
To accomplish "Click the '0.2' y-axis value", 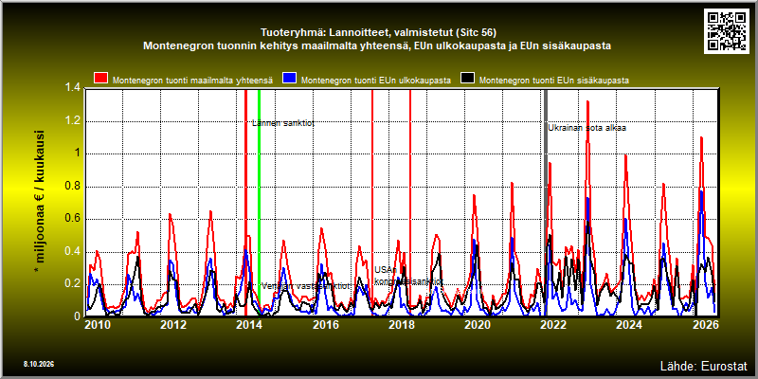I will (x=72, y=283).
